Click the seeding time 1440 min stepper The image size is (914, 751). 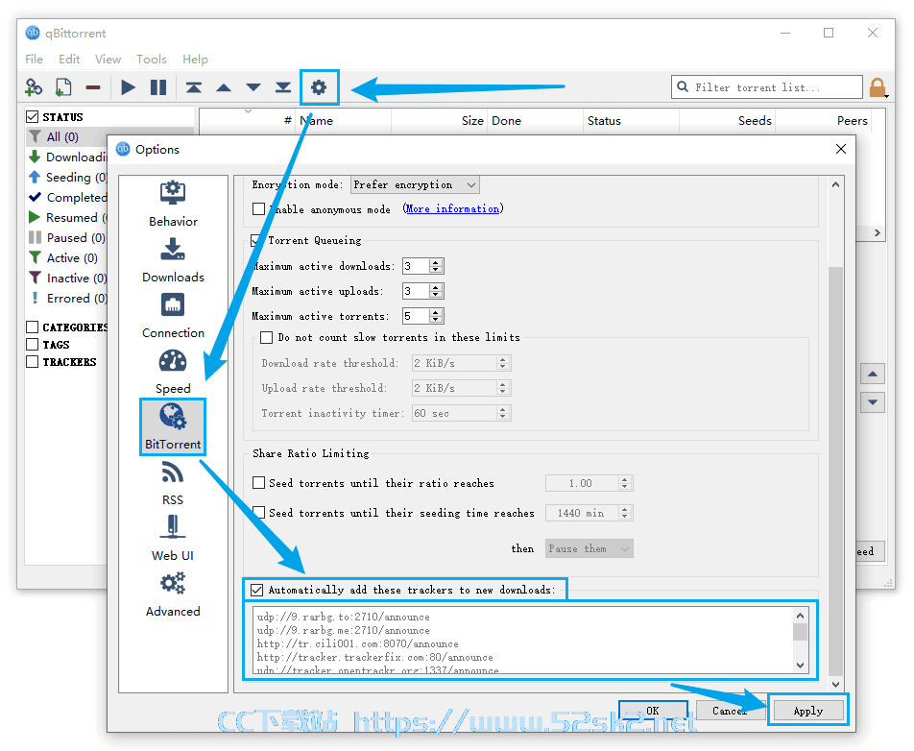[625, 513]
